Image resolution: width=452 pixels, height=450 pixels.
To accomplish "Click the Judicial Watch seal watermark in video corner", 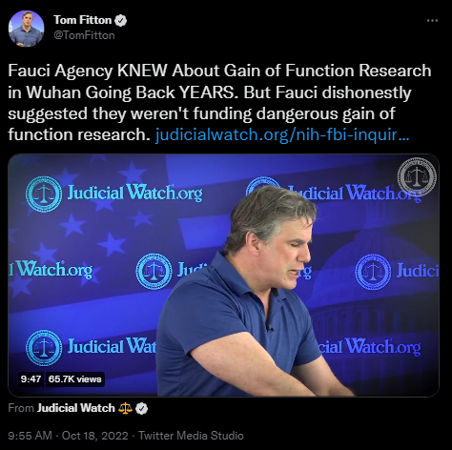I will point(417,176).
